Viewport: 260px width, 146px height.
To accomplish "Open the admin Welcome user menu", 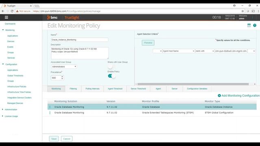I will (243, 17).
